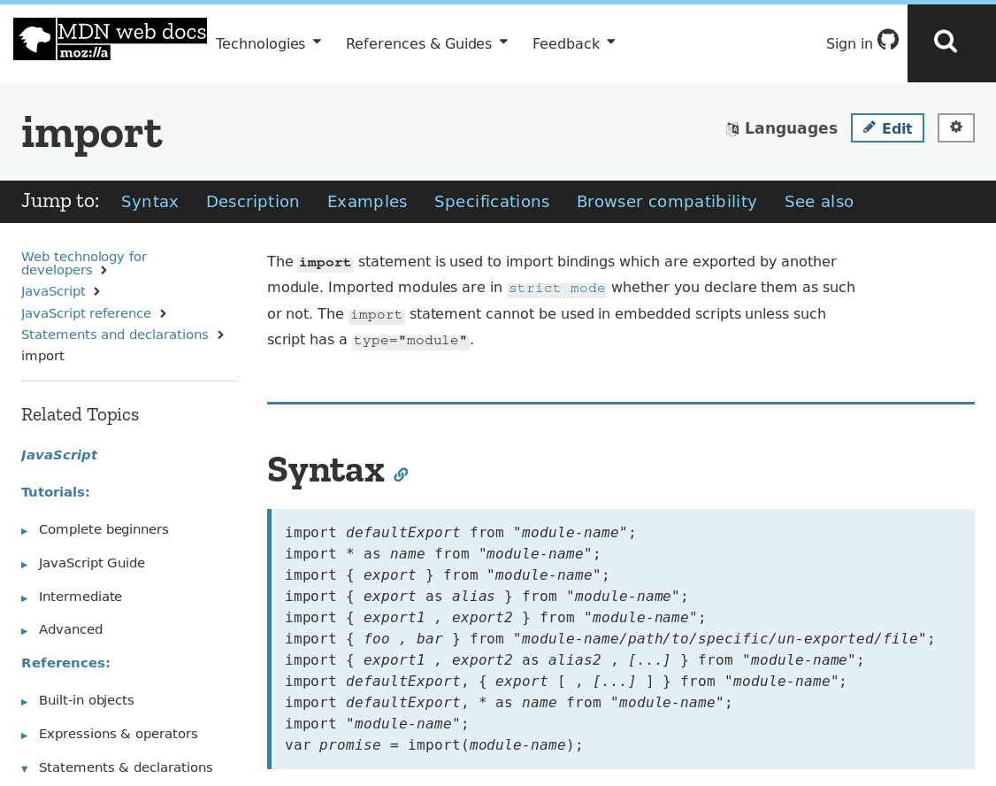The height and width of the screenshot is (786, 996).
Task: Click the JavaScript related topic link
Action: click(x=59, y=455)
